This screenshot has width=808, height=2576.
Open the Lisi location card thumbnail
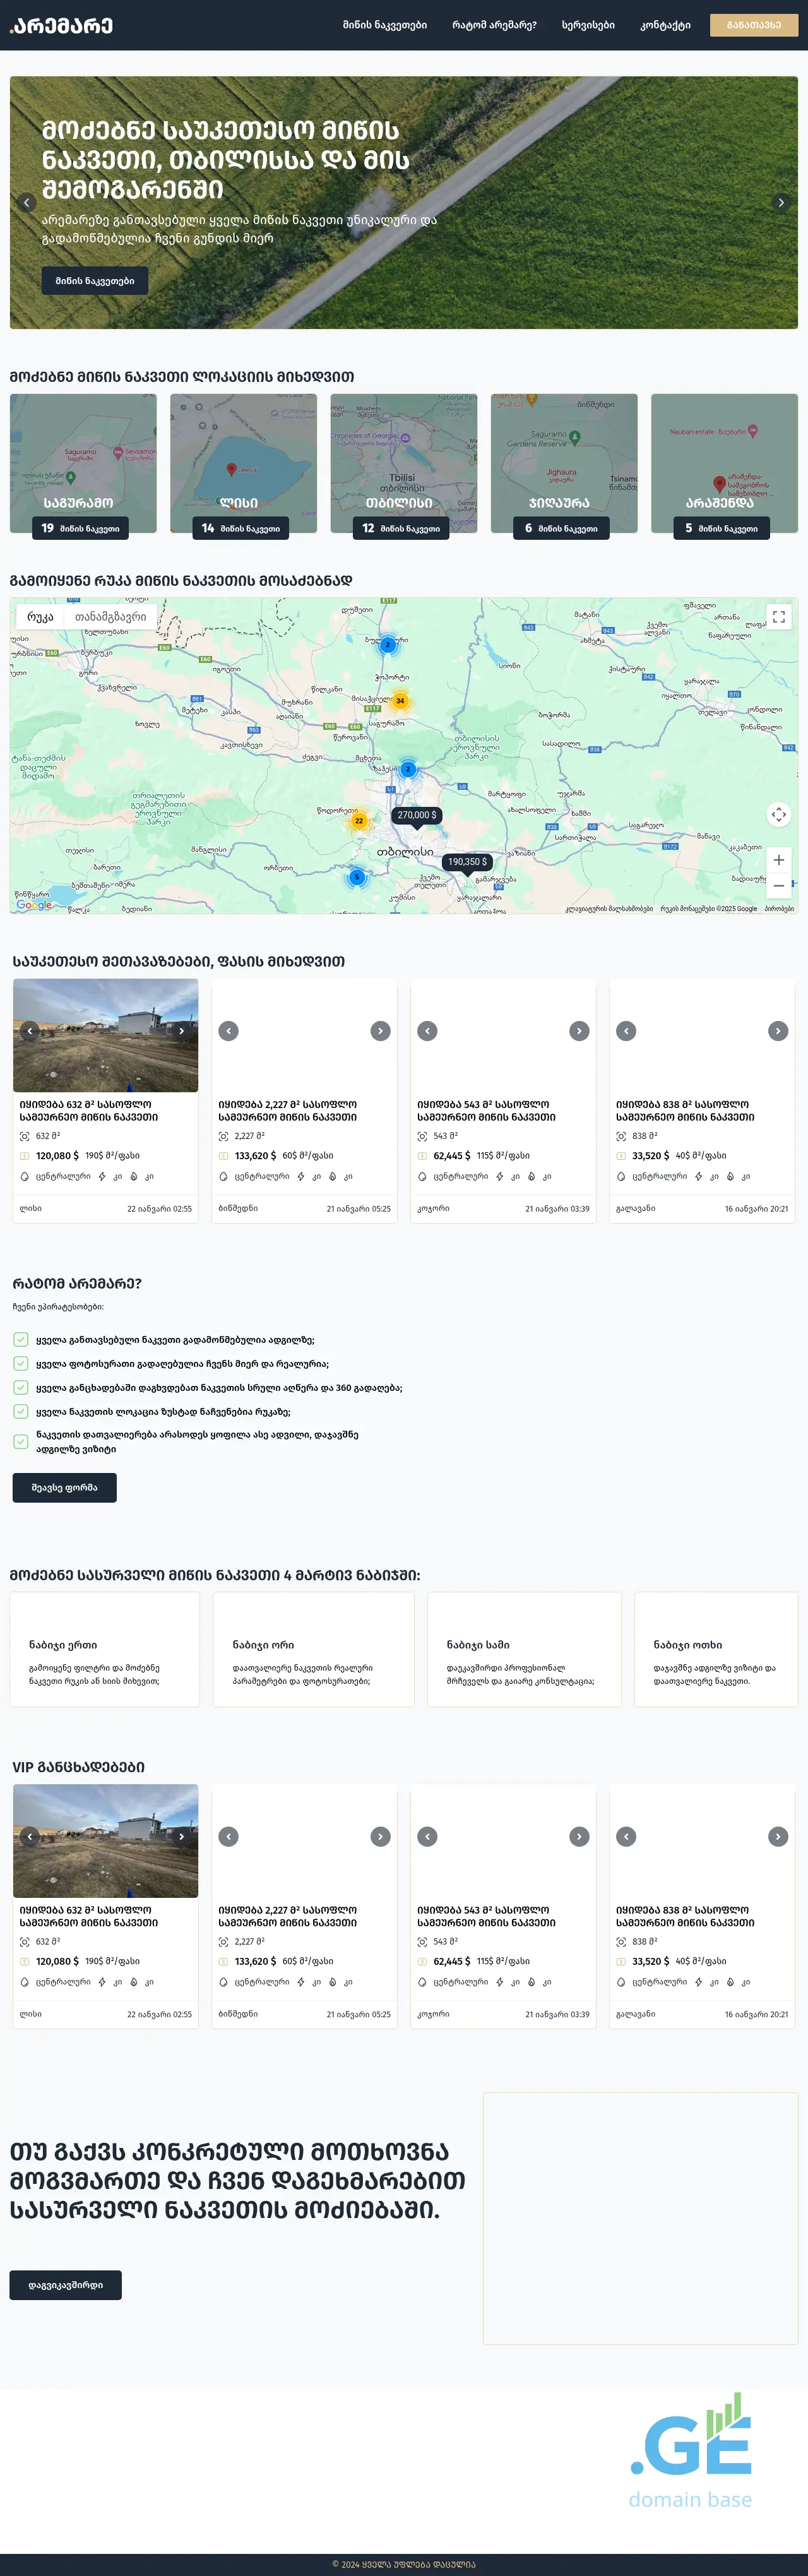pos(243,462)
